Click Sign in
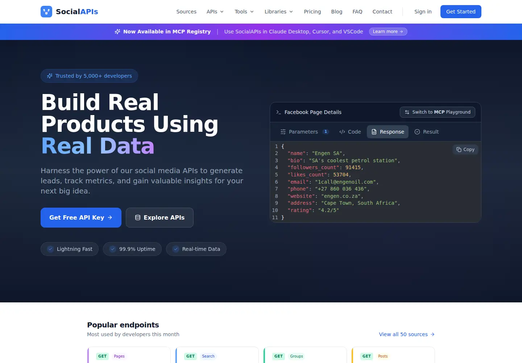The width and height of the screenshot is (522, 363). tap(423, 12)
